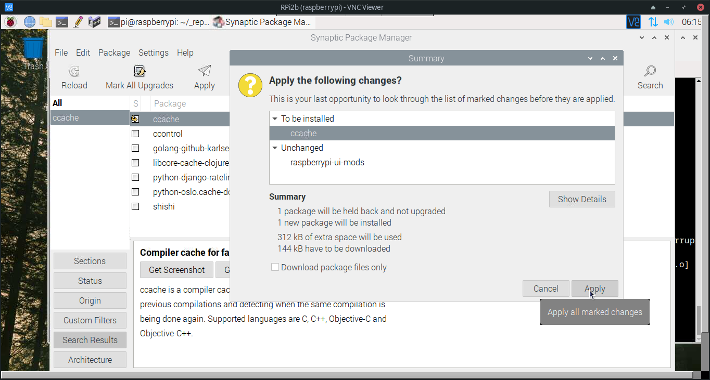Select ccache in the to-be-installed list
Image resolution: width=710 pixels, height=380 pixels.
442,133
